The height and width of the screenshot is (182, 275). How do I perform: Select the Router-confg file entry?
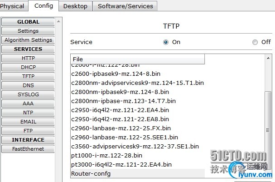[91, 173]
